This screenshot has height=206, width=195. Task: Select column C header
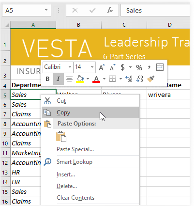tap(124, 25)
